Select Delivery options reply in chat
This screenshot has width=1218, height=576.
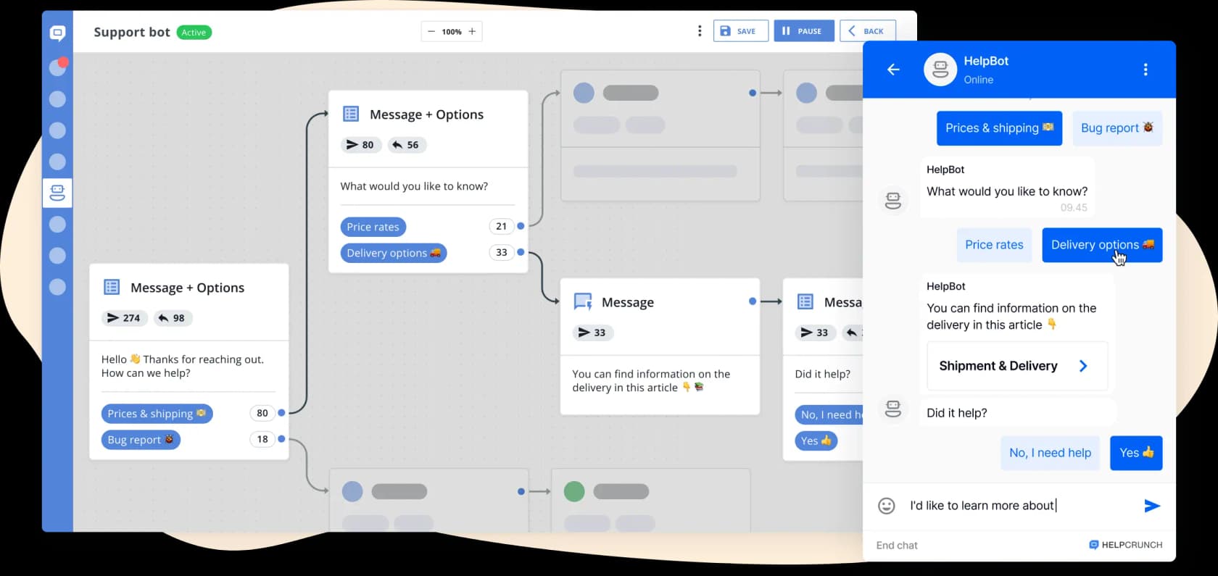coord(1102,245)
